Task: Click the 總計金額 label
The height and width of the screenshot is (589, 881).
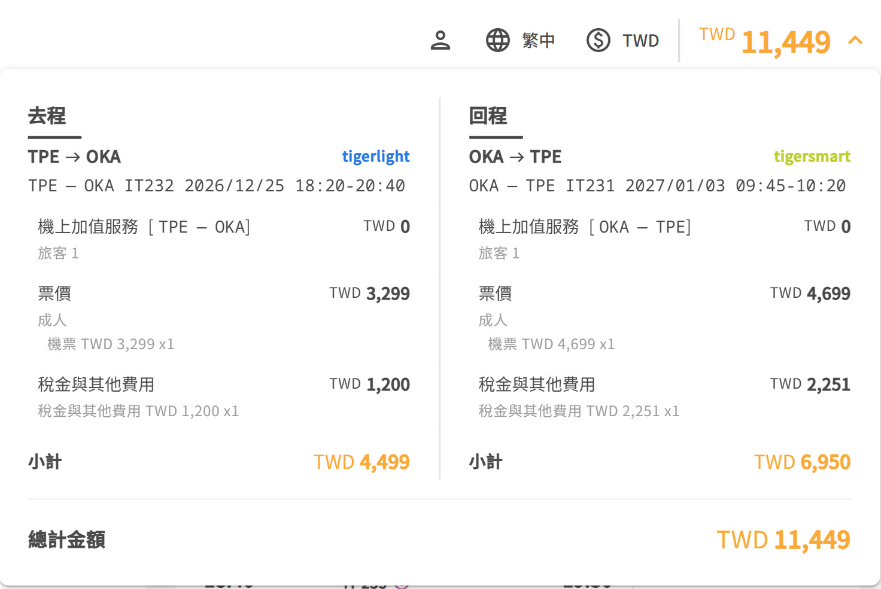Action: point(66,540)
